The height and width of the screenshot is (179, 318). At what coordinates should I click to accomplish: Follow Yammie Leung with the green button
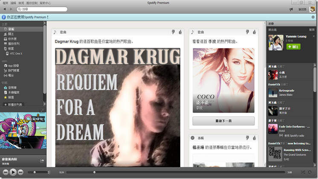coord(293,47)
